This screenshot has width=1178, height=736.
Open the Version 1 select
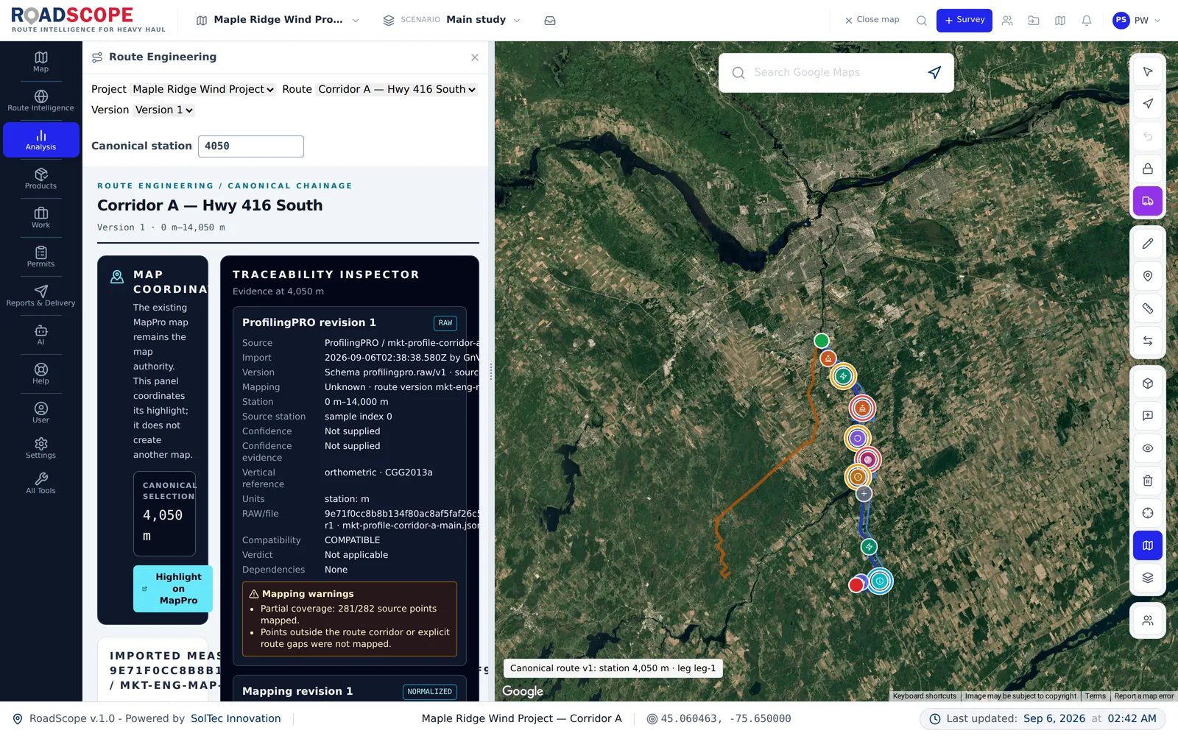point(163,110)
